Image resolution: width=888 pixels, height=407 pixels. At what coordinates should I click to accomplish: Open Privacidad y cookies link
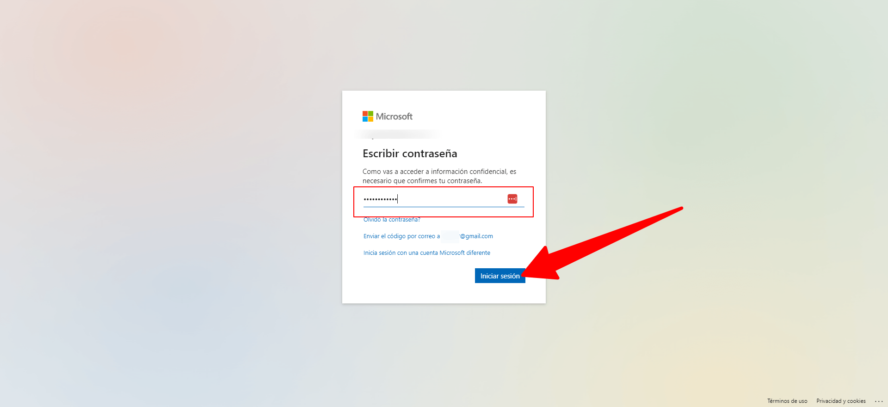click(841, 401)
